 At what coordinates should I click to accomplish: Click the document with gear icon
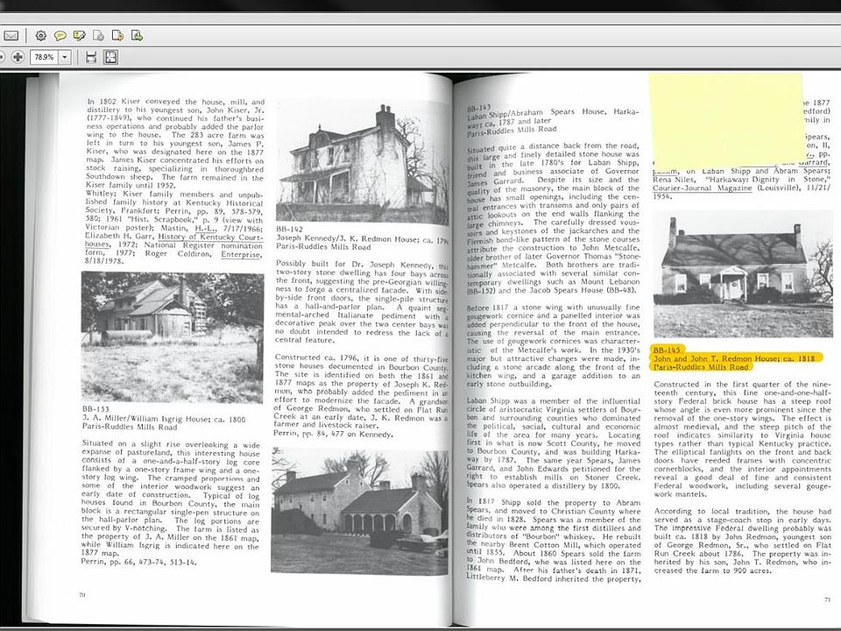tap(98, 36)
